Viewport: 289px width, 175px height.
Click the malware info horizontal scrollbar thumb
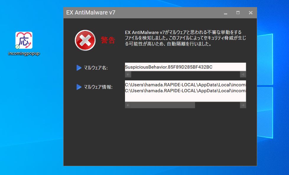(163, 105)
